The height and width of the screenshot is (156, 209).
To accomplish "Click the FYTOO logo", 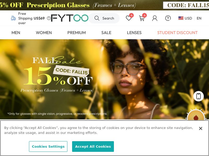I will (x=70, y=18).
